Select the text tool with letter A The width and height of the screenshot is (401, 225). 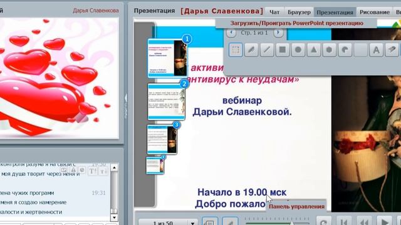pyautogui.click(x=376, y=50)
